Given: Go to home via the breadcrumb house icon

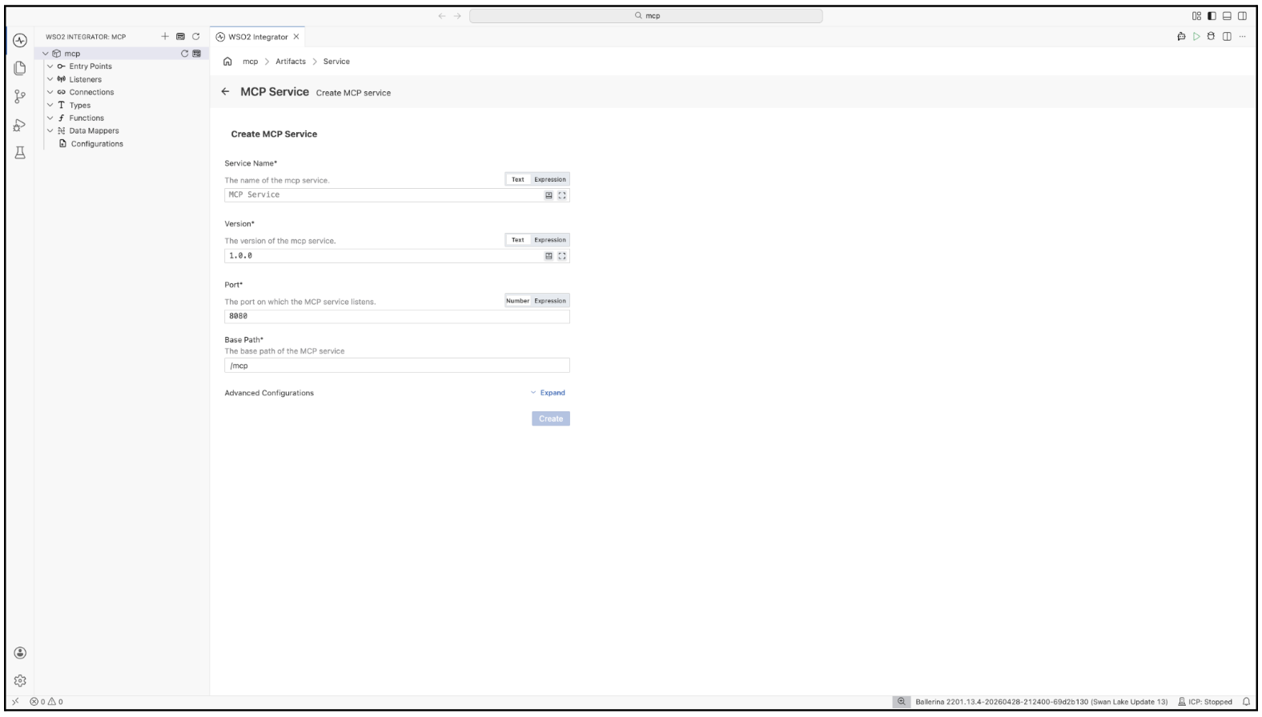Looking at the screenshot, I should click(x=228, y=62).
